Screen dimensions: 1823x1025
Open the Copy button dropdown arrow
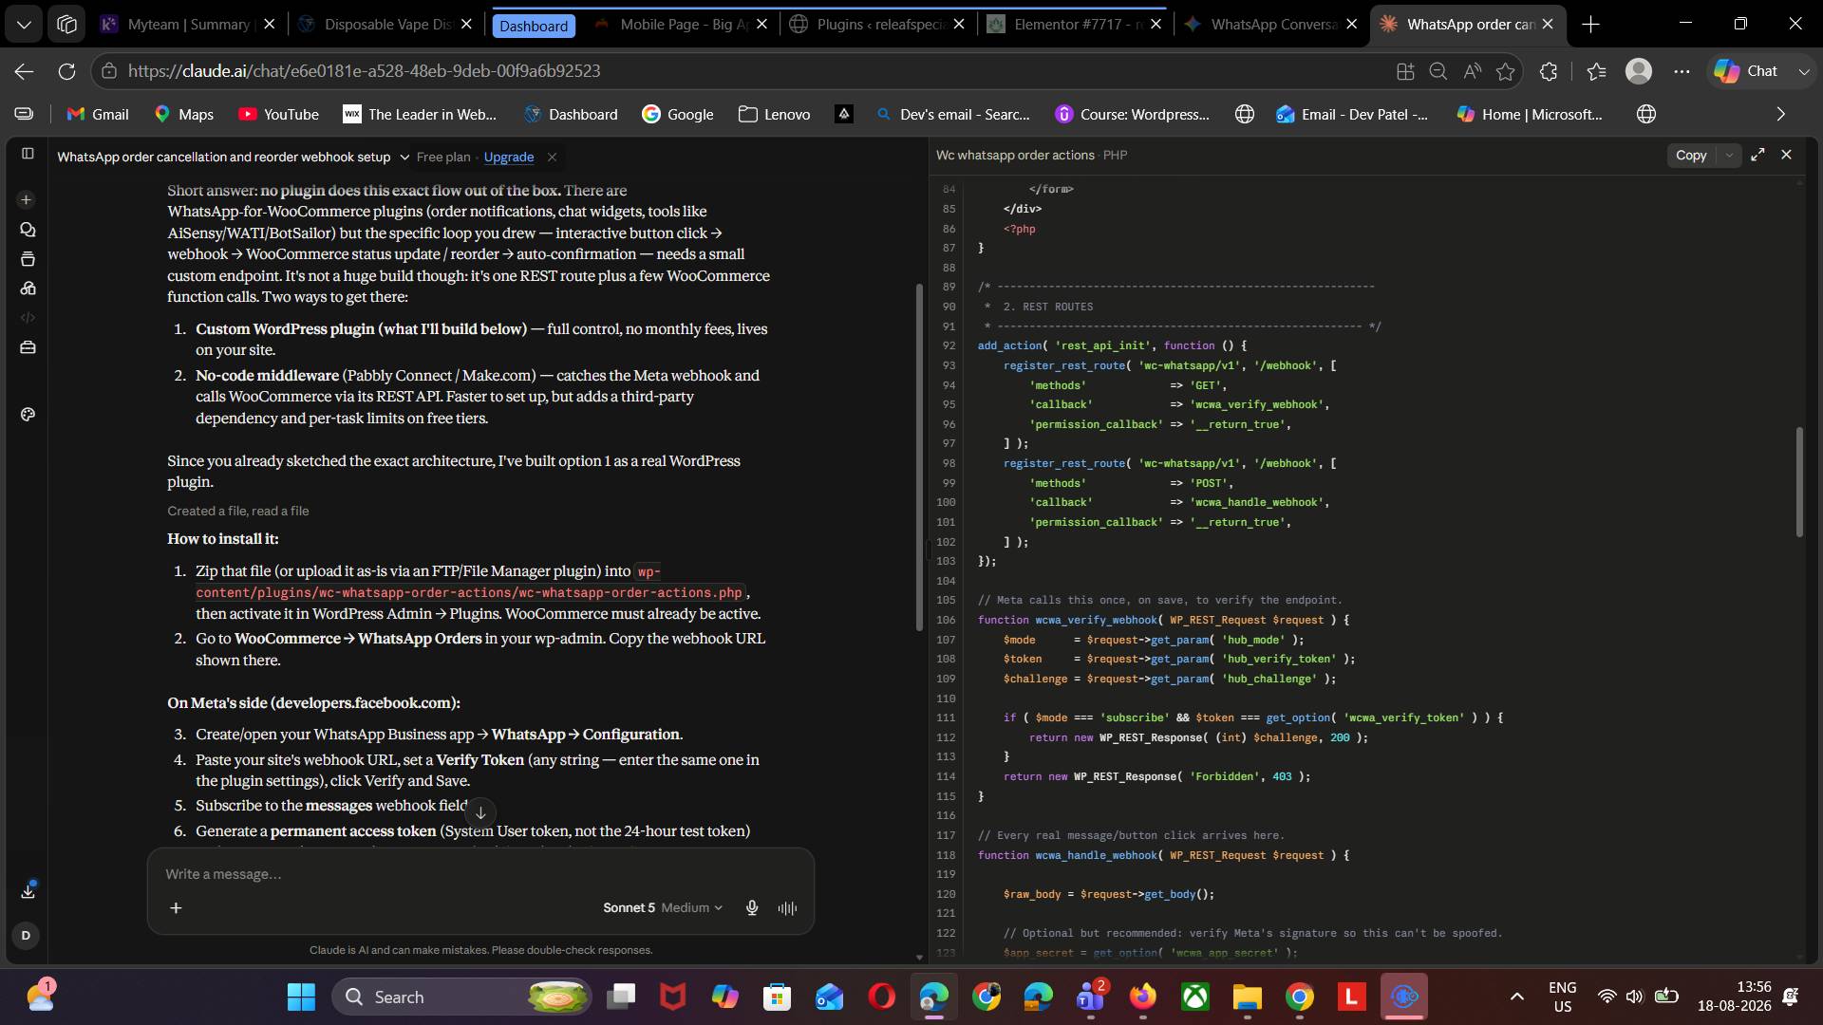1729,155
